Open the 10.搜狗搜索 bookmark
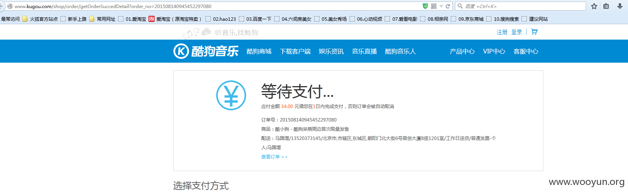Image resolution: width=628 pixels, height=193 pixels. pos(503,19)
